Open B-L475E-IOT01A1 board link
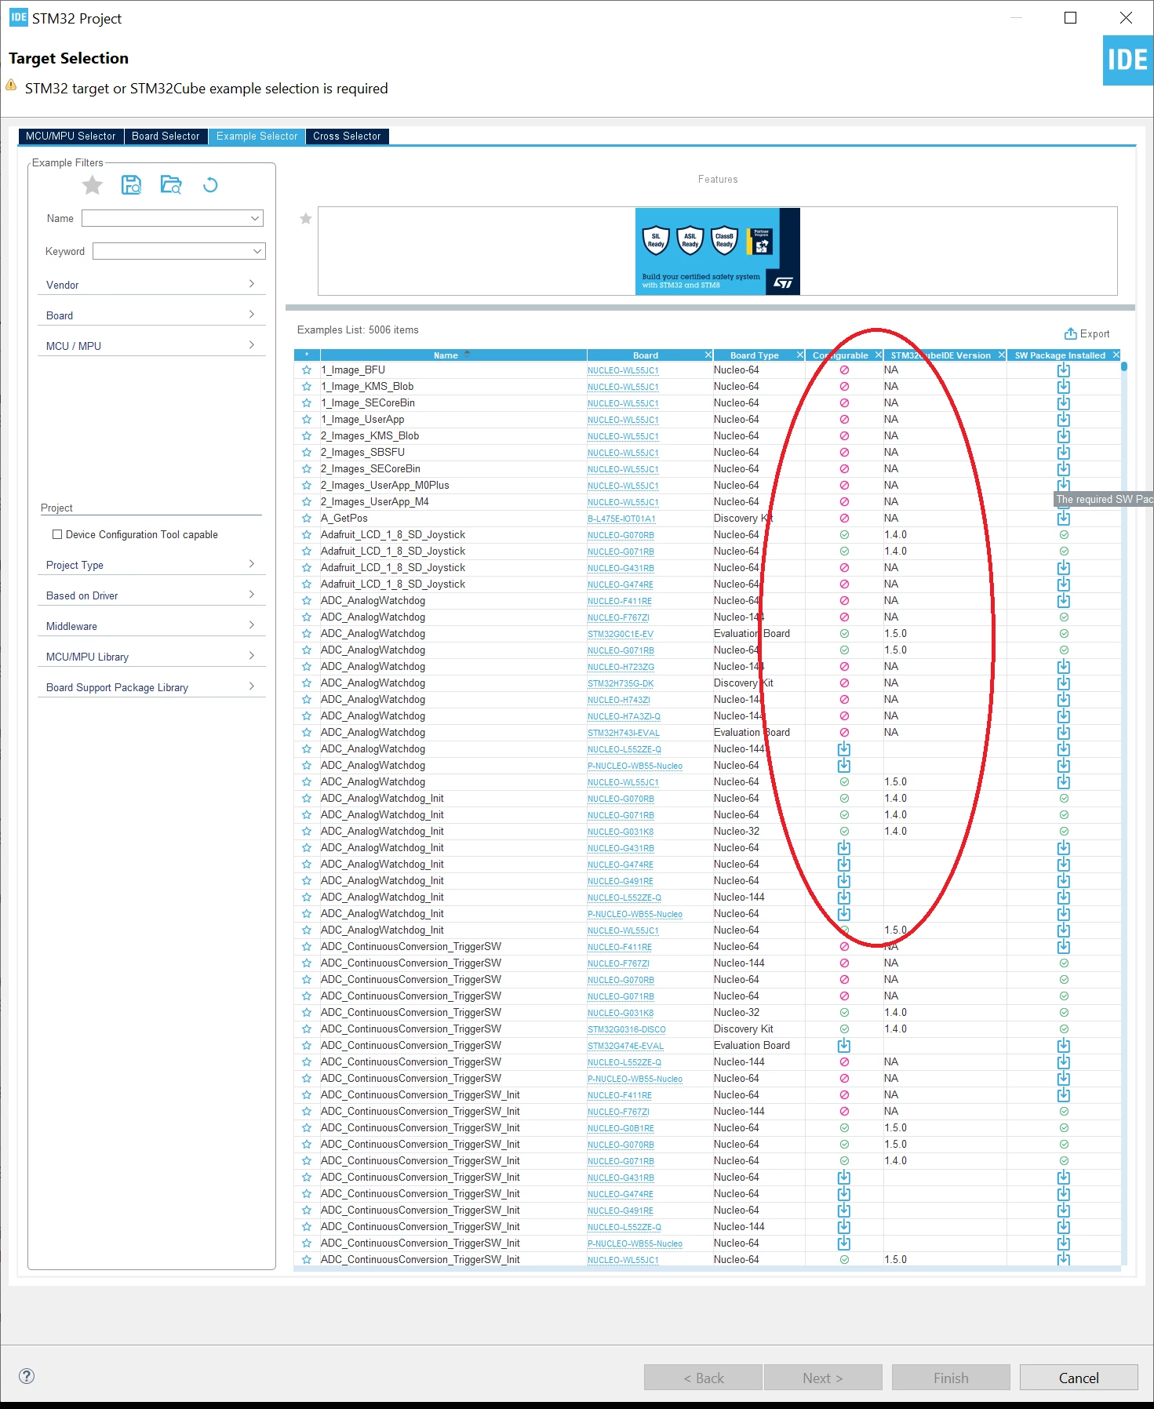 click(621, 519)
